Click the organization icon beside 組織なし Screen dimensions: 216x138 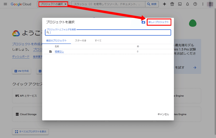point(50,51)
